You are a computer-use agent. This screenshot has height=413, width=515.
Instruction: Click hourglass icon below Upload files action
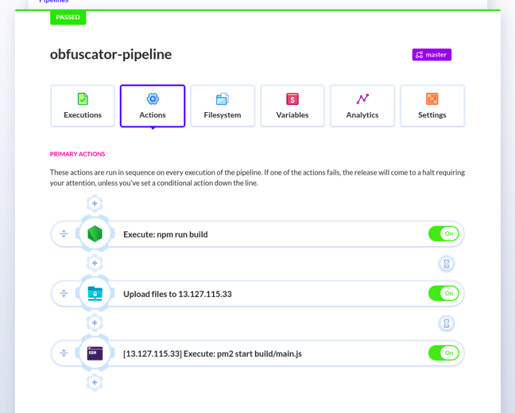[446, 323]
